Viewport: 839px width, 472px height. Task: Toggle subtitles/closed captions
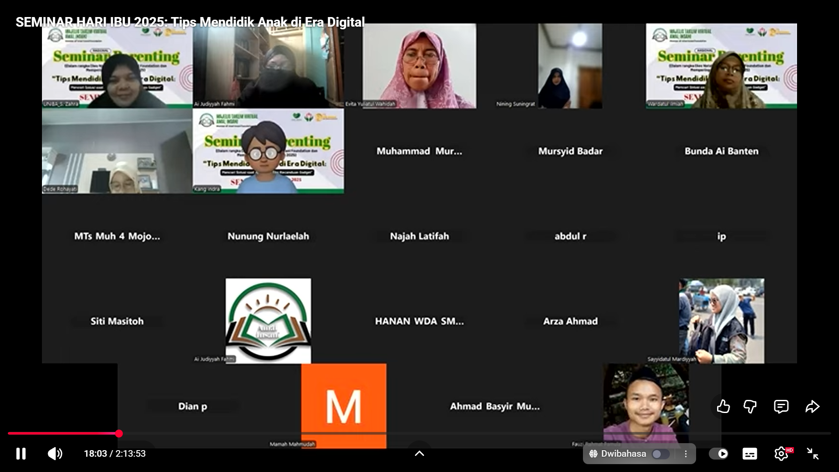tap(750, 454)
